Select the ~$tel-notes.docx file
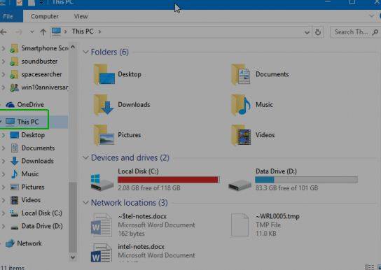Screen dimensions: 381x270 (x=144, y=225)
